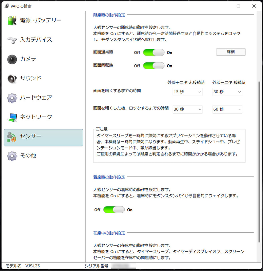Screen dimensions: 263x271
Task: Click the シリアル番号 status label
Action: pos(96,266)
